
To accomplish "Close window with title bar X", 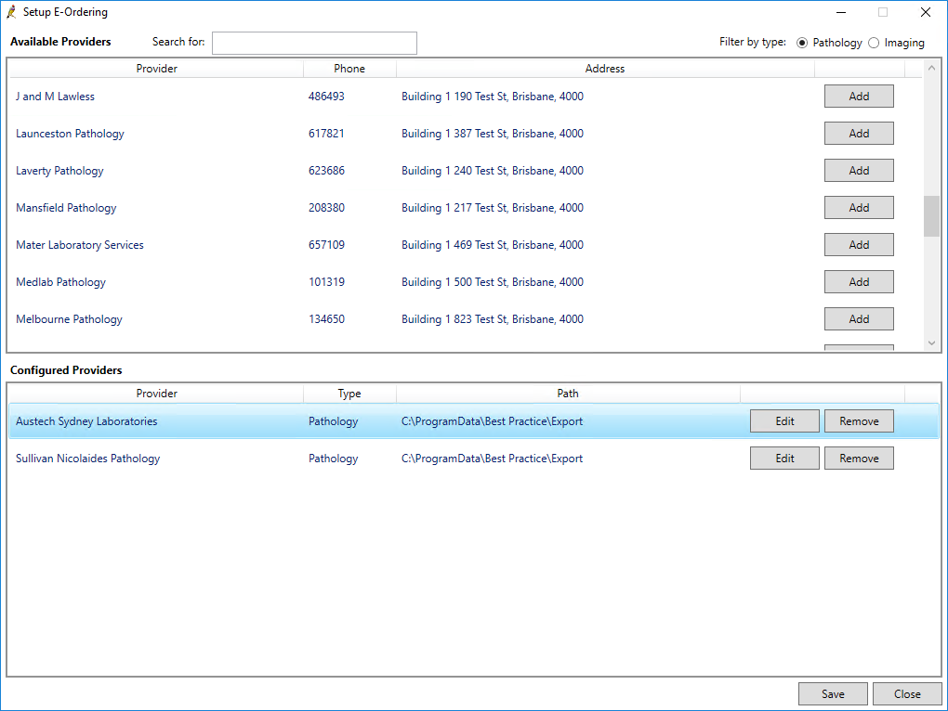I will 925,12.
